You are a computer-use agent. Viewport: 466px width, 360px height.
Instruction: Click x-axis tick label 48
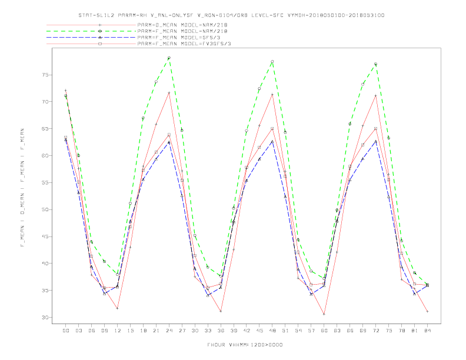coord(272,331)
